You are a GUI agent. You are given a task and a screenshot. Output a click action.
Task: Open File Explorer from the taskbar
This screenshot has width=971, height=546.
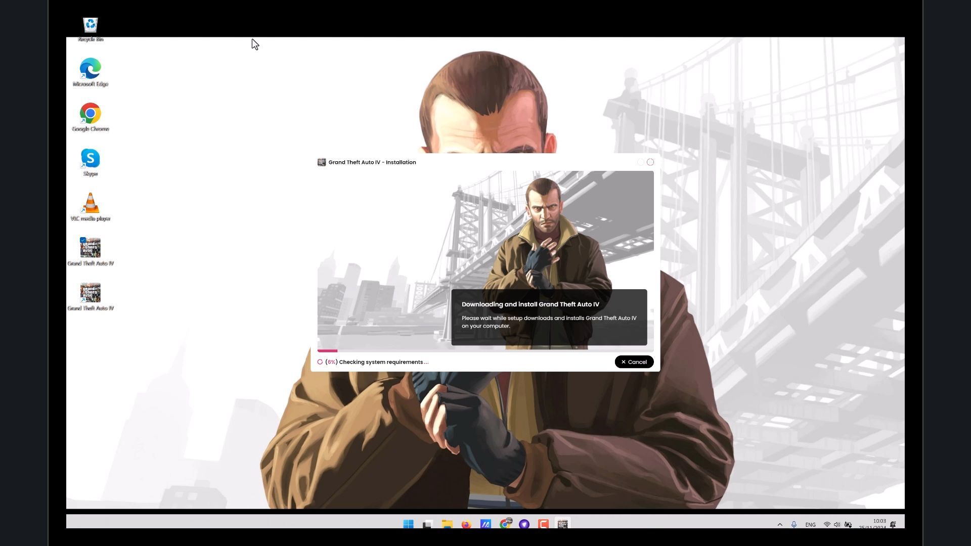(x=447, y=524)
